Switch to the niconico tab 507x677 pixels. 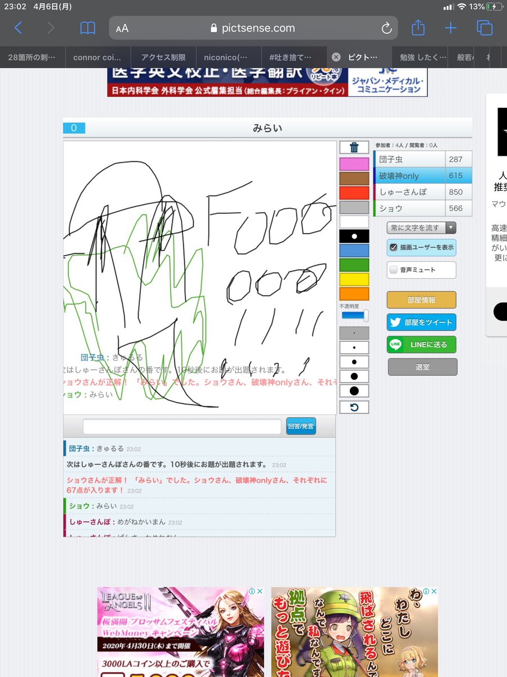click(x=229, y=57)
